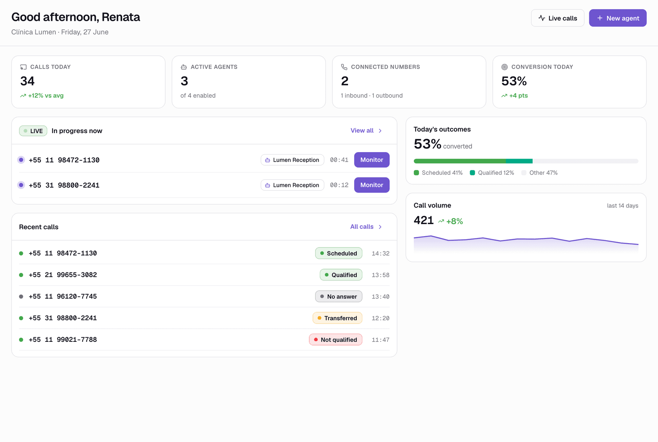This screenshot has width=658, height=442.
Task: Click the Not qualified status badge
Action: pyautogui.click(x=336, y=340)
